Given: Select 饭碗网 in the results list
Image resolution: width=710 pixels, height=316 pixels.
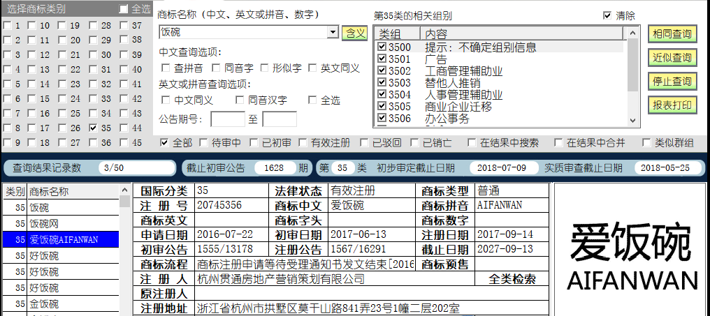Looking at the screenshot, I should (43, 224).
